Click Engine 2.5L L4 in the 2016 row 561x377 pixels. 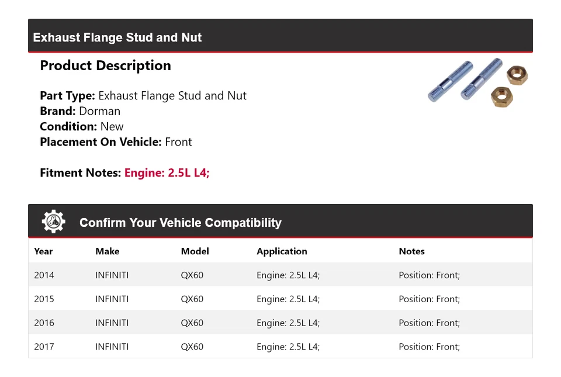[288, 323]
